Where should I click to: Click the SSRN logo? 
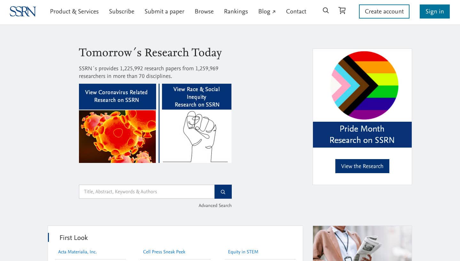[23, 12]
